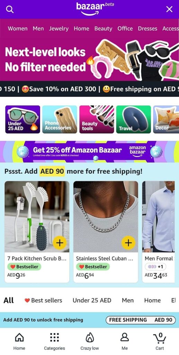Switch to Best sellers filter
Screen dimensions: 179x355
pyautogui.click(x=43, y=300)
